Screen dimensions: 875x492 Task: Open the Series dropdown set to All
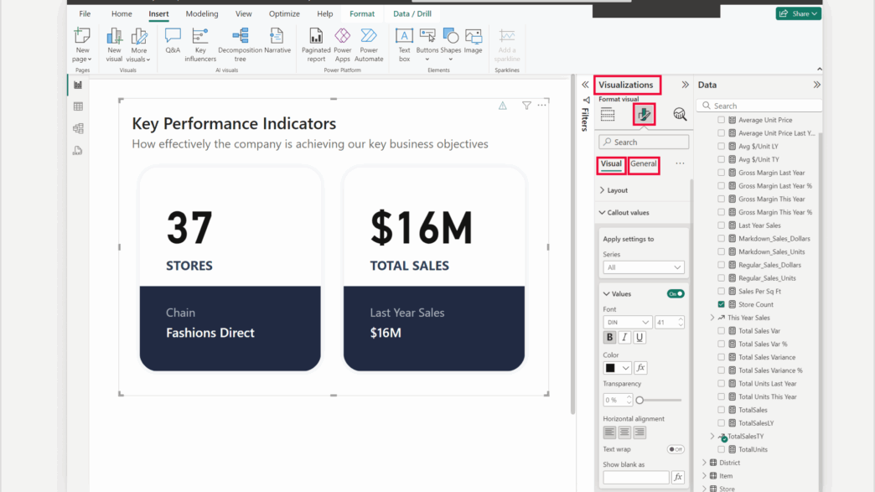pos(644,267)
